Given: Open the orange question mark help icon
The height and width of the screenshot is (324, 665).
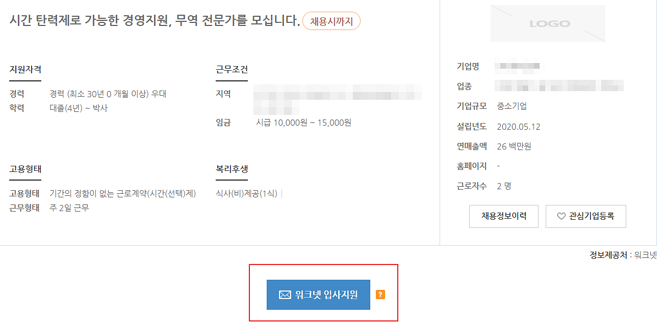Looking at the screenshot, I should (x=380, y=294).
